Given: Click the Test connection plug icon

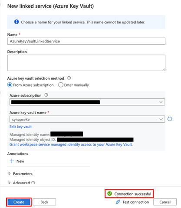Looking at the screenshot, I should point(118,202).
